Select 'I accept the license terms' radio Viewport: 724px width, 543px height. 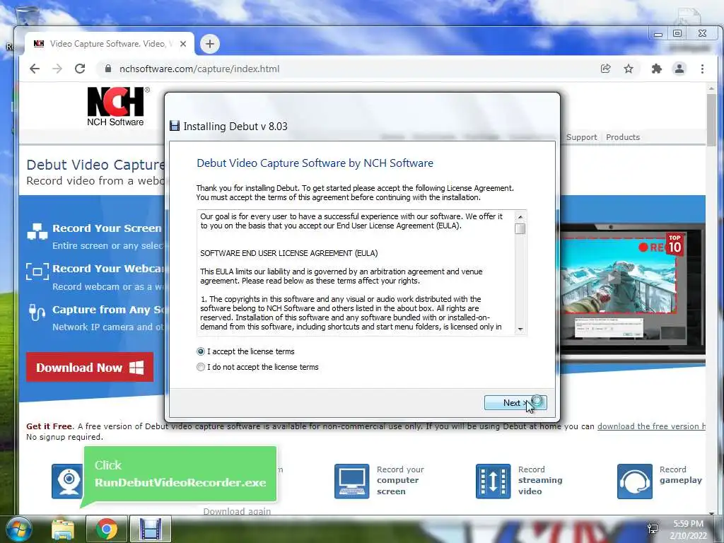pos(200,351)
